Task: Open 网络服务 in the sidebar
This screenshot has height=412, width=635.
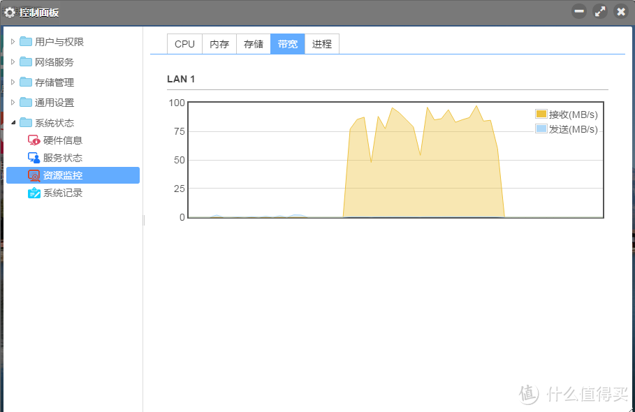Action: 54,62
